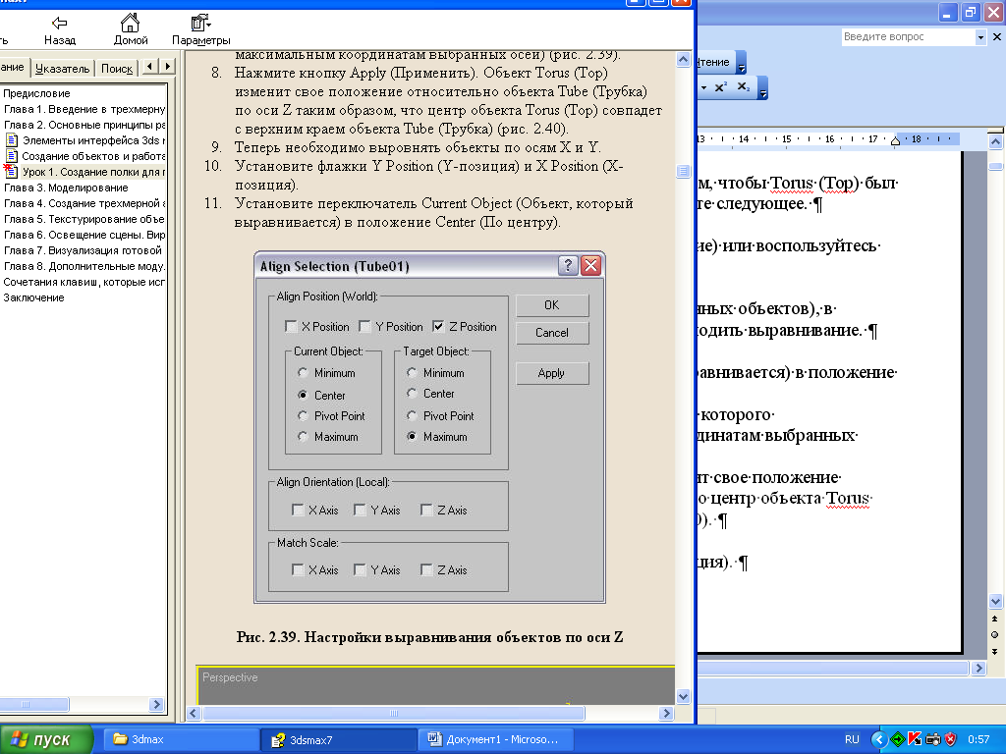Viewport: 1006px width, 754px height.
Task: Select Current Object Center radio
Action: pos(303,395)
